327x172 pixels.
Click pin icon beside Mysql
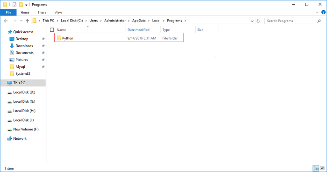point(43,67)
